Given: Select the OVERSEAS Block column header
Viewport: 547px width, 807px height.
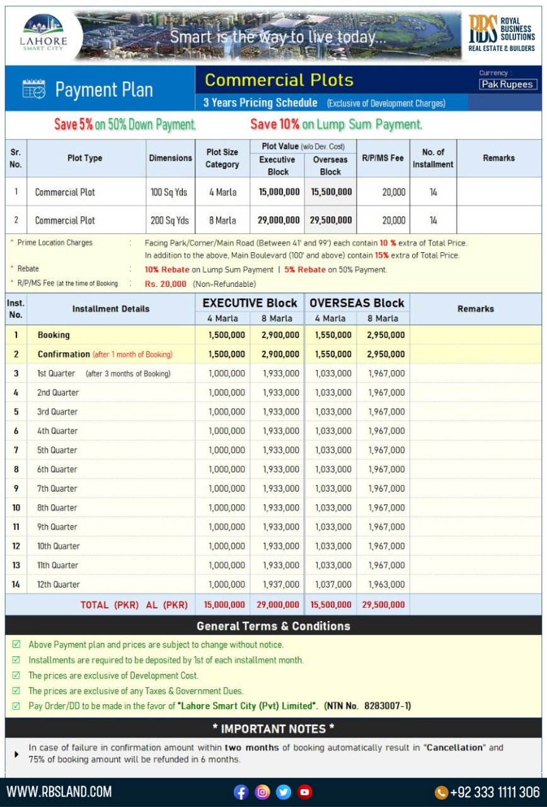Looking at the screenshot, I should tap(357, 303).
